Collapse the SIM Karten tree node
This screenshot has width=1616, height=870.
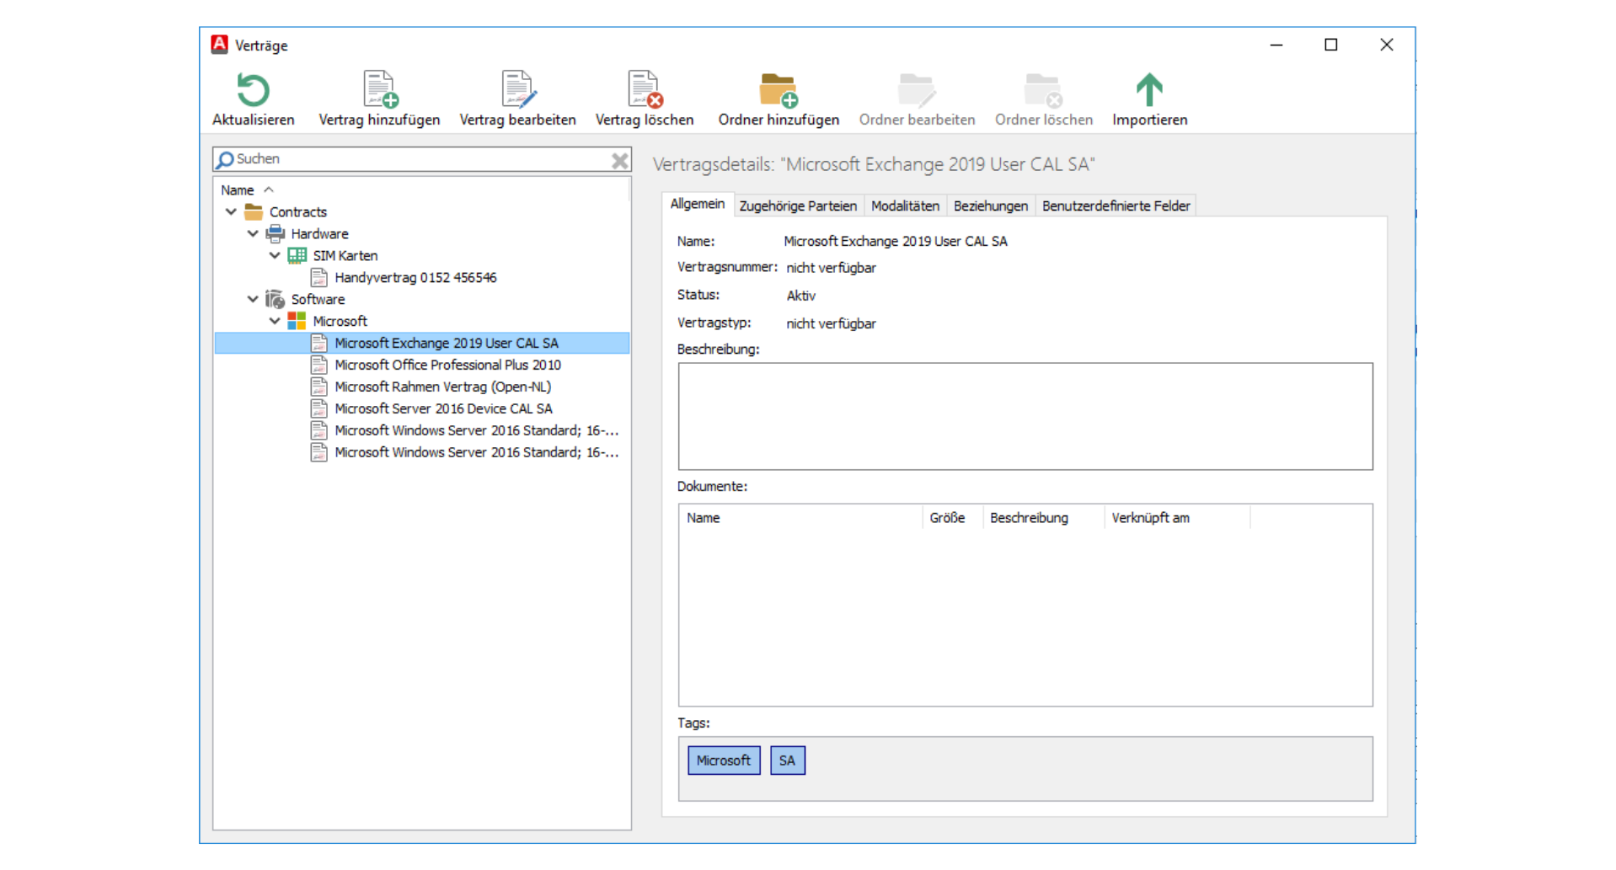(x=275, y=255)
